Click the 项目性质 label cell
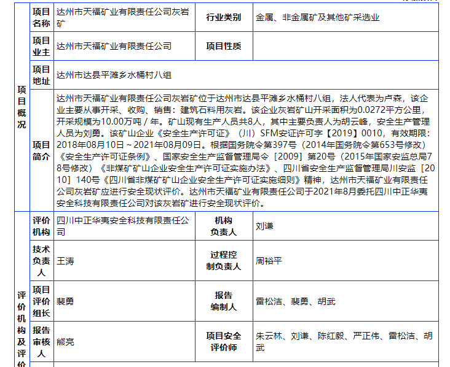 click(223, 46)
